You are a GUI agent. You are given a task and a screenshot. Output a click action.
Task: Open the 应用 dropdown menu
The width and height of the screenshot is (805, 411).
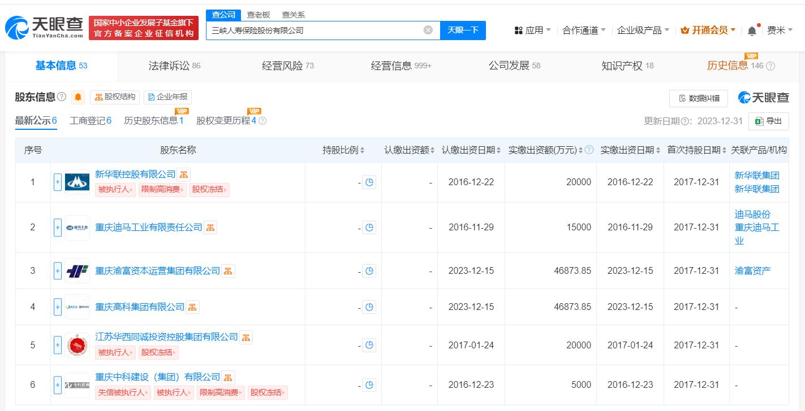tap(532, 30)
